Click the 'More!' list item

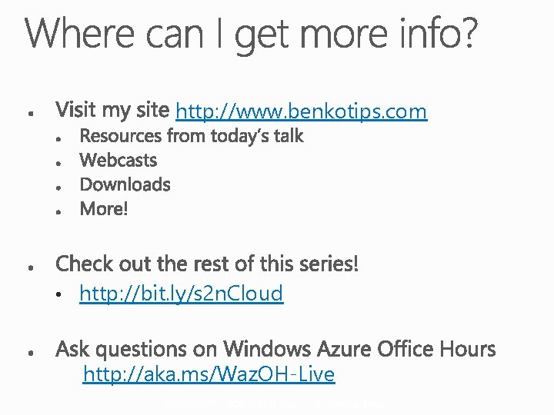click(103, 208)
